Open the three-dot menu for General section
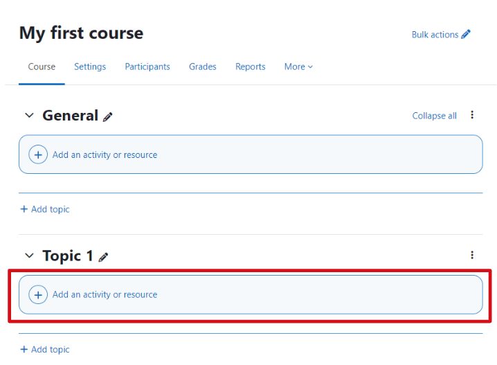 point(472,115)
